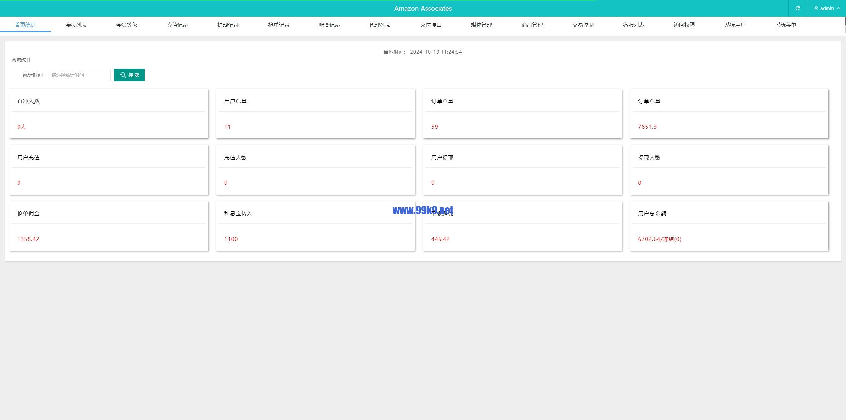846x420 pixels.
Task: Click order amount value 7651.3
Action: pos(647,127)
